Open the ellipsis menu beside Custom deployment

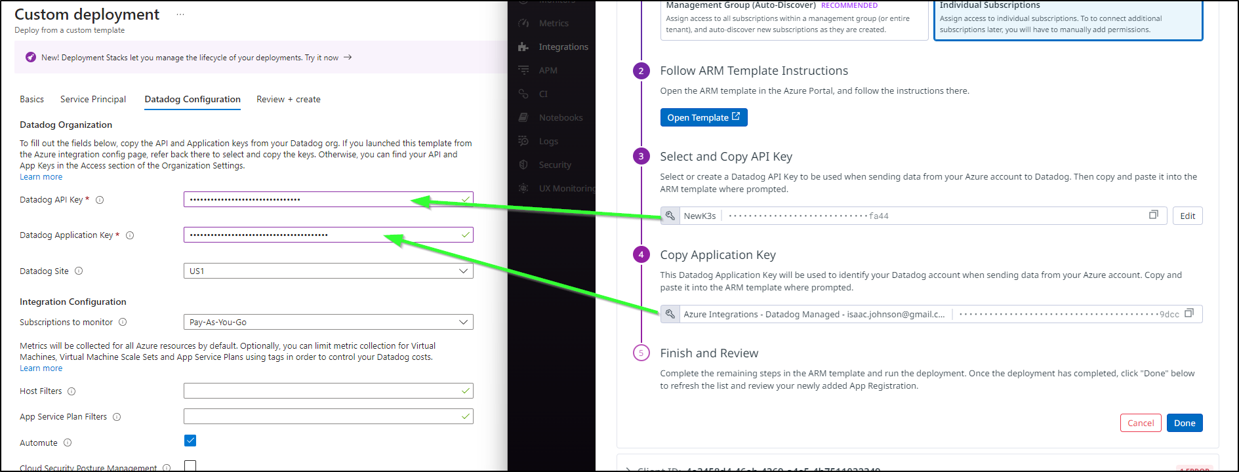pos(180,14)
